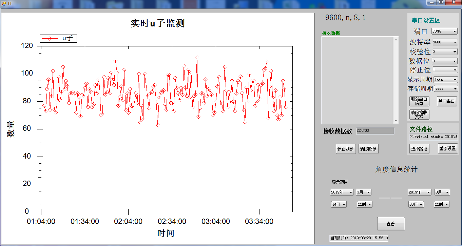Expand the 数据位 dropdown
This screenshot has height=246, width=462.
(x=445, y=61)
